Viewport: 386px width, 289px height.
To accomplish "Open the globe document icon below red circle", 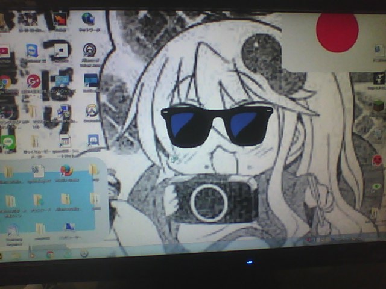I will [379, 51].
